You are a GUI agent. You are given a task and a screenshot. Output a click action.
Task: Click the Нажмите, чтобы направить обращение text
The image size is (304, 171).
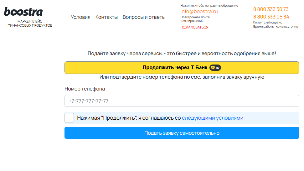click(209, 6)
